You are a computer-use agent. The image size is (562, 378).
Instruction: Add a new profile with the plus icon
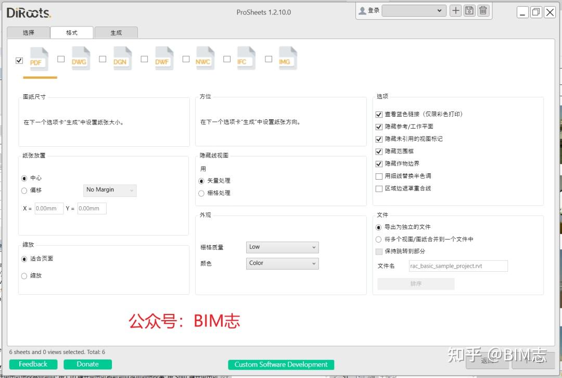point(455,10)
